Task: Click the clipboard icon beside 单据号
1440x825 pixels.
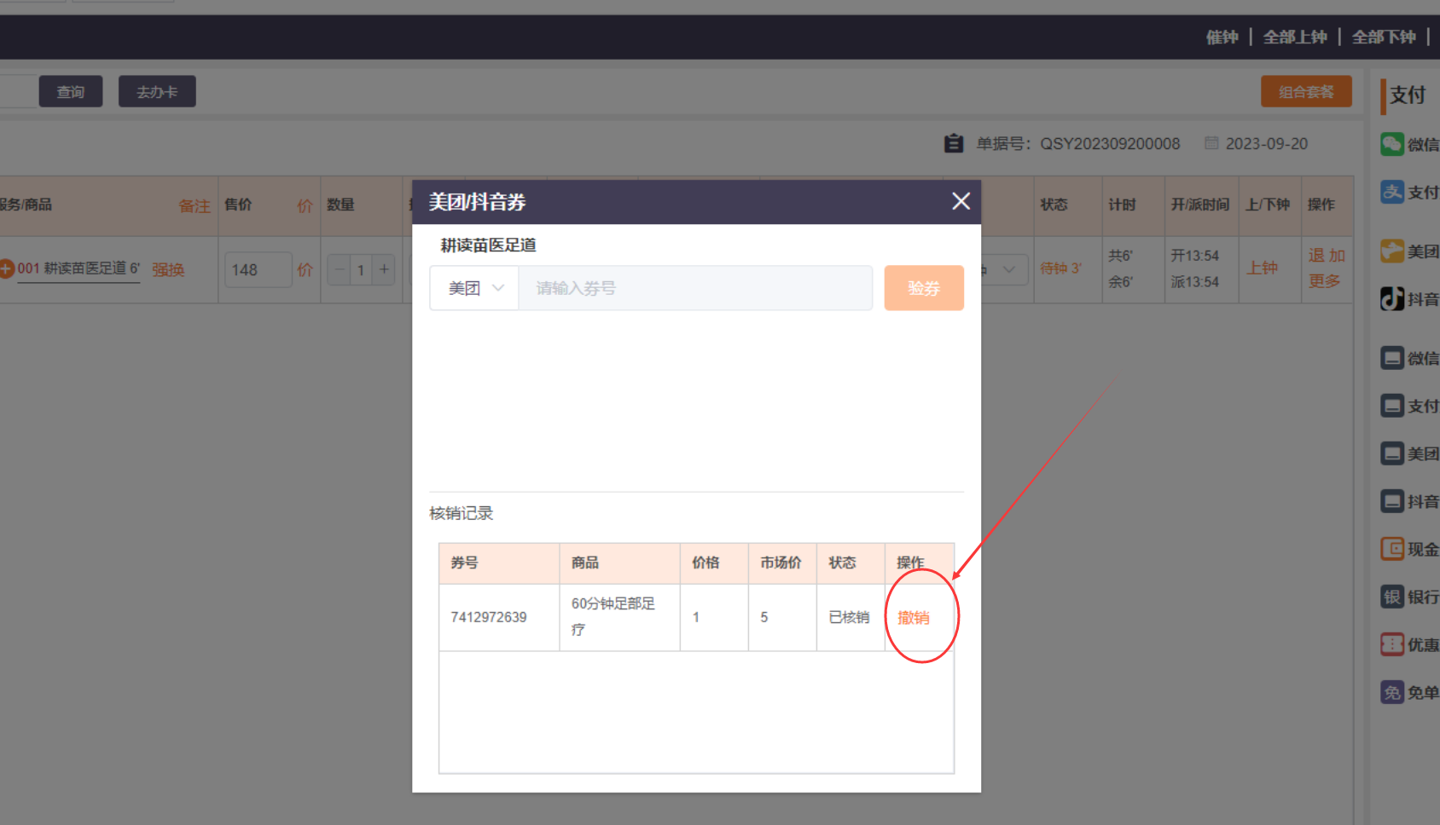Action: (x=954, y=143)
